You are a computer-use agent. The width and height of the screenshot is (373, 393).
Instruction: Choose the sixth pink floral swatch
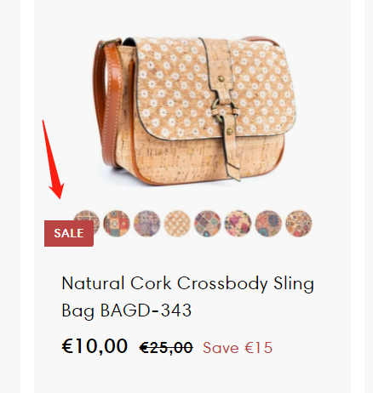(238, 224)
